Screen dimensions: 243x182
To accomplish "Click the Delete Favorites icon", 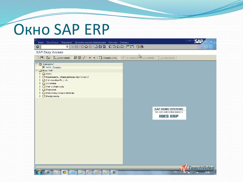I will point(79,58).
